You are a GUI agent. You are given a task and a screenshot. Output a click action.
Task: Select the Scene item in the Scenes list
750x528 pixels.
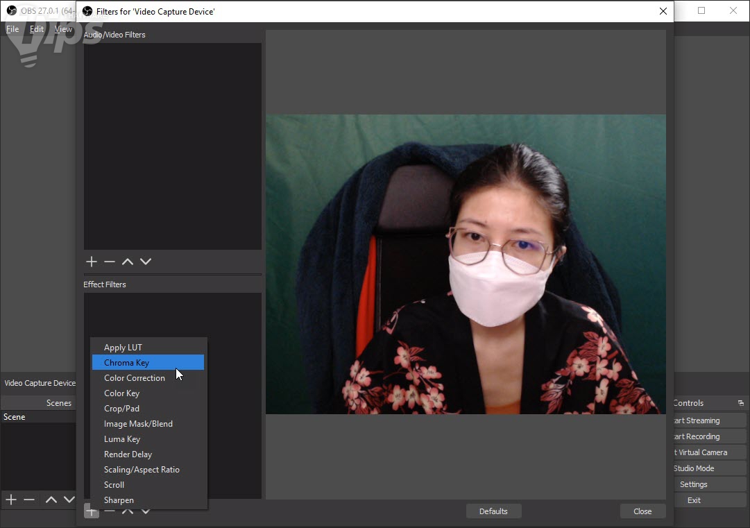pyautogui.click(x=15, y=417)
